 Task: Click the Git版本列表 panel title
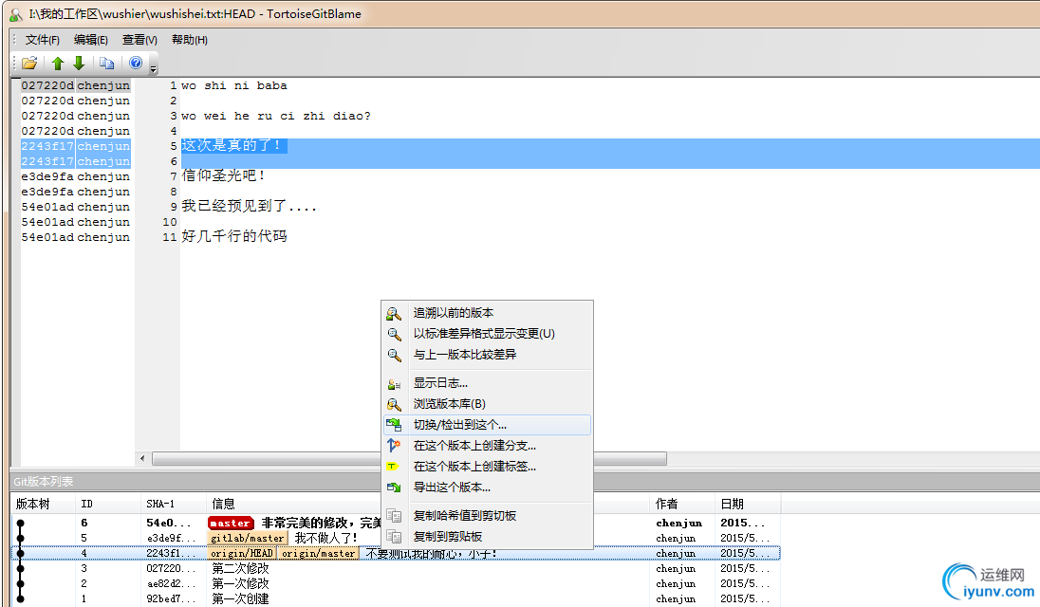coord(43,482)
